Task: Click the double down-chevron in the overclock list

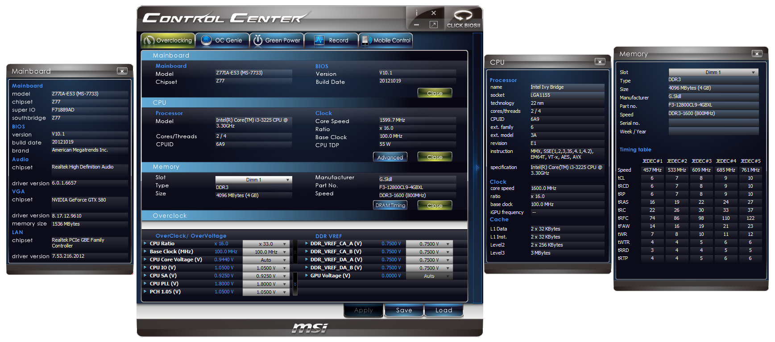Action: (295, 284)
